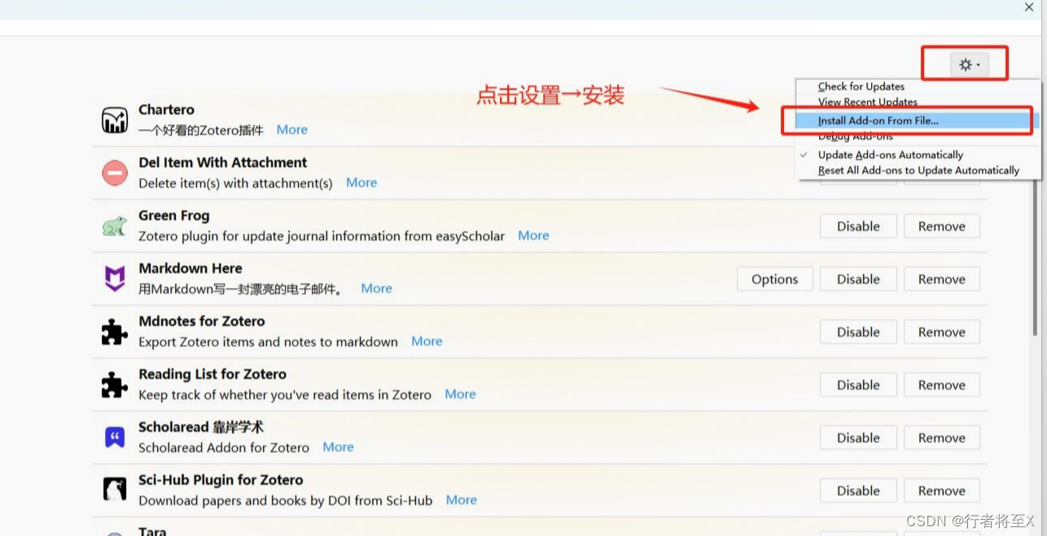
Task: Disable Reading List for Zotero
Action: [858, 385]
